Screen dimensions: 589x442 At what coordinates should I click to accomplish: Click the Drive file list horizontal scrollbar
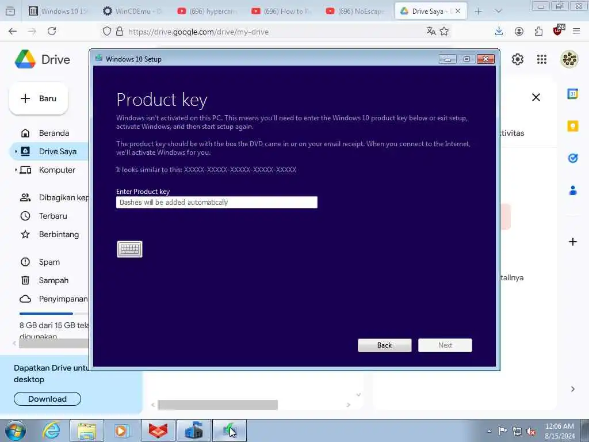[x=218, y=405]
